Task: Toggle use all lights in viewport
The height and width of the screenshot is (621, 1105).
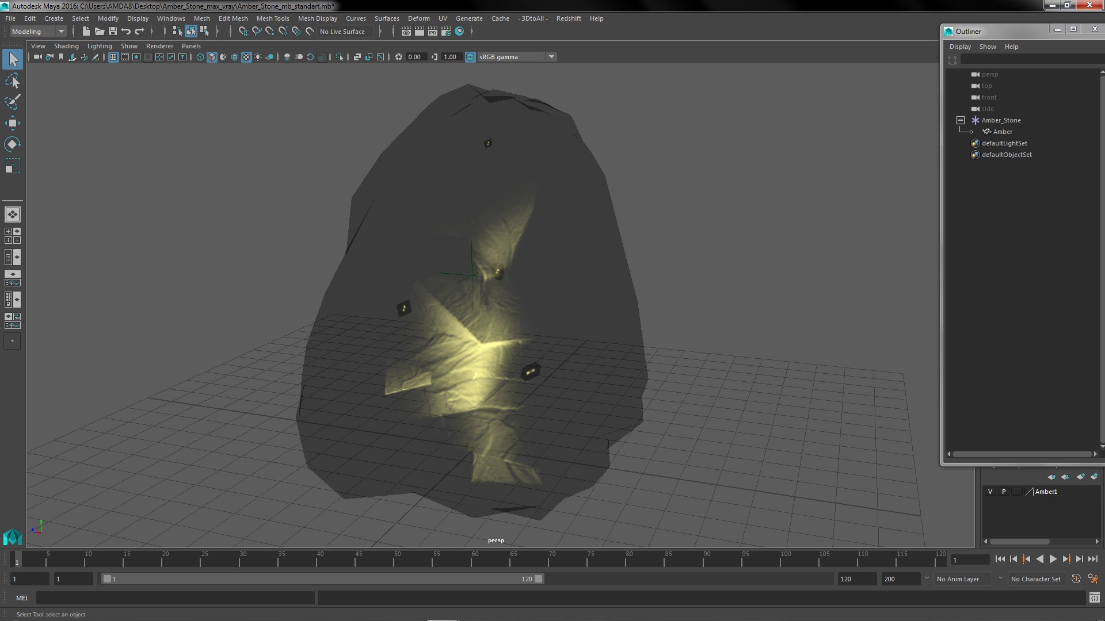Action: (258, 57)
